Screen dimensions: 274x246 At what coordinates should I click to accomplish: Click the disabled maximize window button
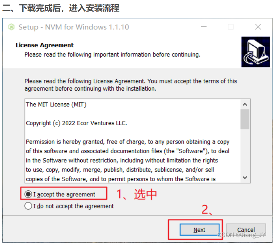click(x=231, y=27)
